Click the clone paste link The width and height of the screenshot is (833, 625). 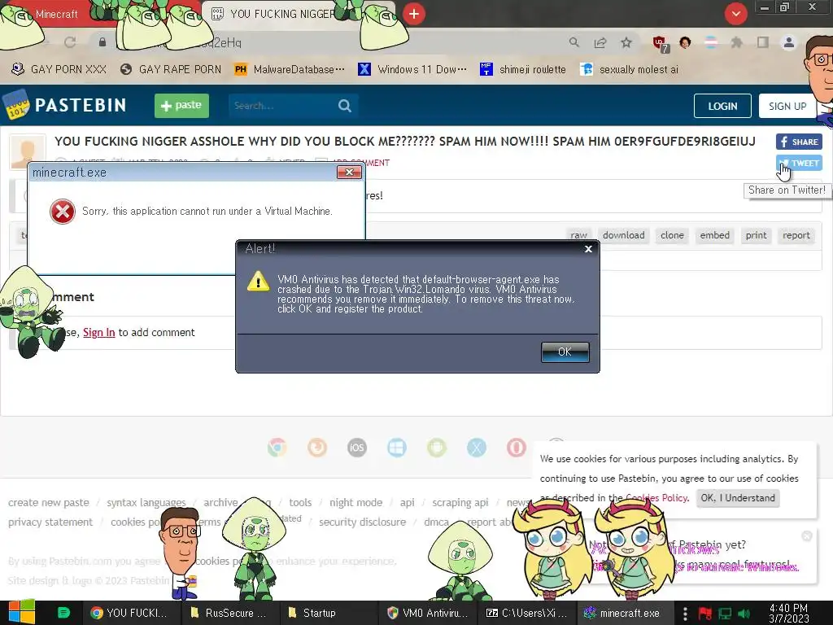(x=672, y=235)
